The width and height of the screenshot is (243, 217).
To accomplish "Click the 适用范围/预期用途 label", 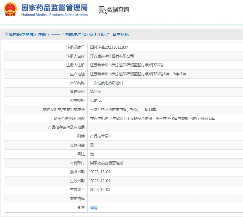I will 69,118.
